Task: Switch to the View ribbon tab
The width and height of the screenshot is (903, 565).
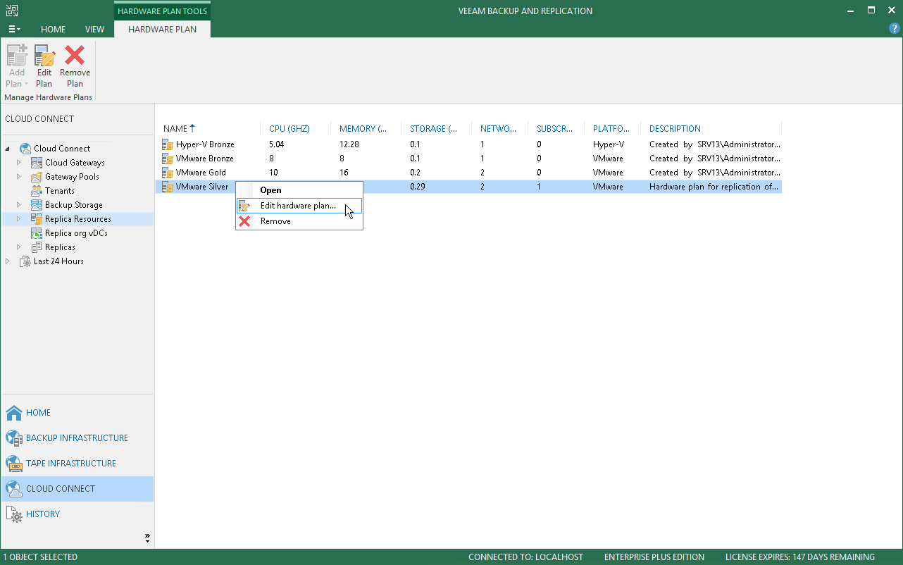Action: (94, 30)
